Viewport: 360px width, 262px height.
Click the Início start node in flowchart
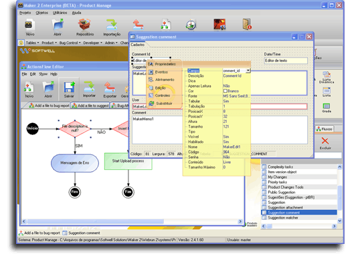coord(32,128)
